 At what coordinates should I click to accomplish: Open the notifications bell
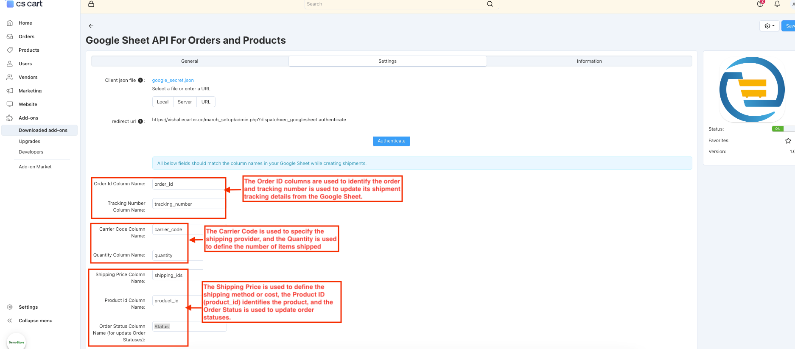click(x=777, y=4)
